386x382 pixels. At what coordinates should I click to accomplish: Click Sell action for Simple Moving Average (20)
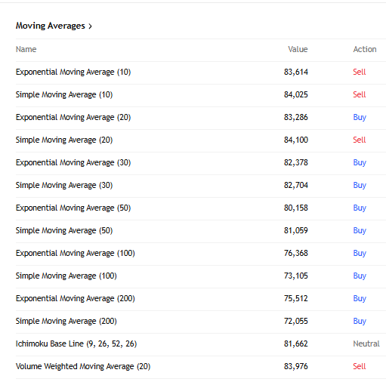[360, 140]
